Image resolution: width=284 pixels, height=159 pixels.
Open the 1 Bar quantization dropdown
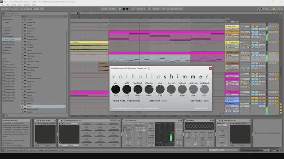tap(40, 9)
